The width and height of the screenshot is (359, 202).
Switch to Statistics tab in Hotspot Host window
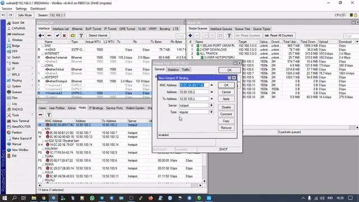[x=173, y=70]
